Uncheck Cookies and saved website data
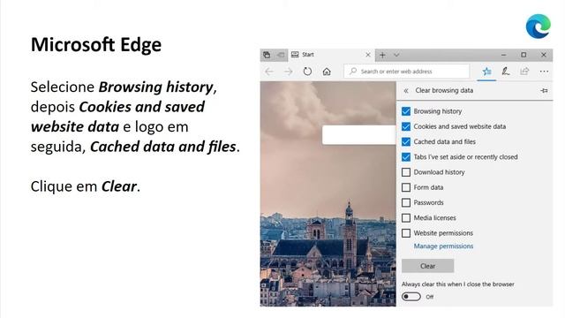 [x=406, y=126]
